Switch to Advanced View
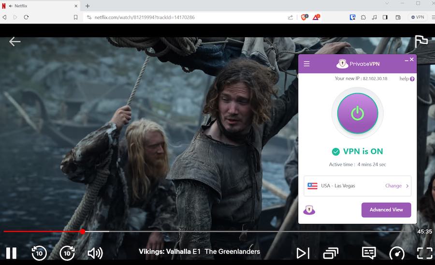 [x=386, y=210]
